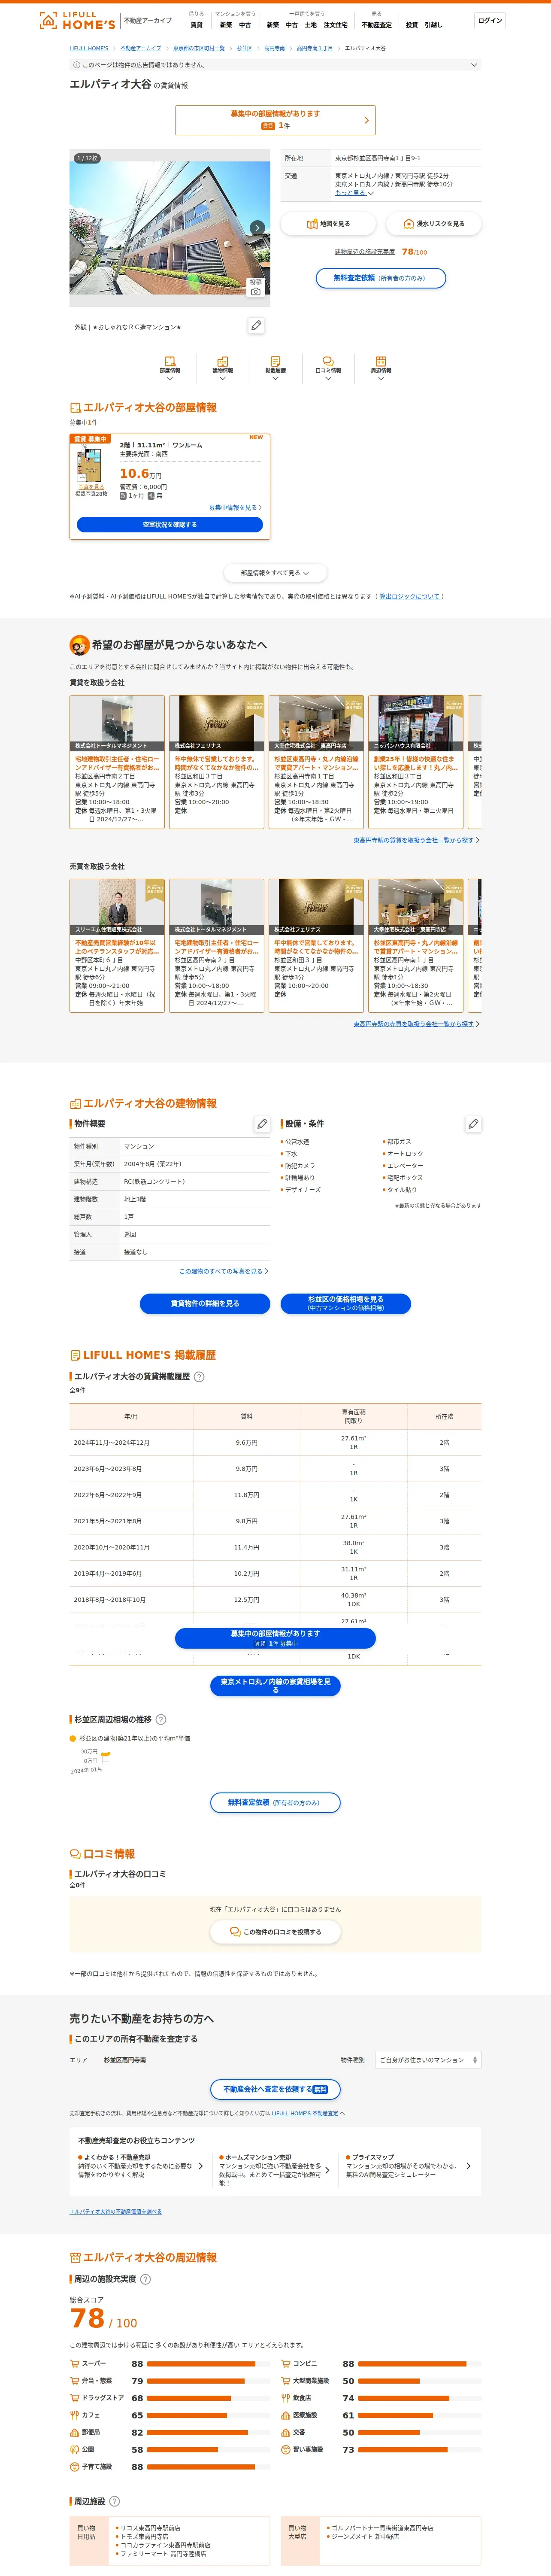Open the 引越し menu item
551x2576 pixels.
pyautogui.click(x=433, y=25)
